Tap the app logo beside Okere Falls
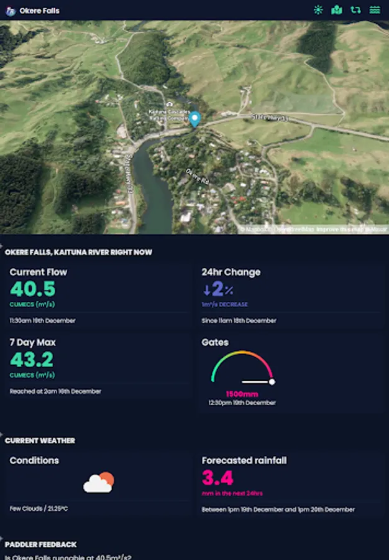Image resolution: width=389 pixels, height=560 pixels. [x=11, y=11]
